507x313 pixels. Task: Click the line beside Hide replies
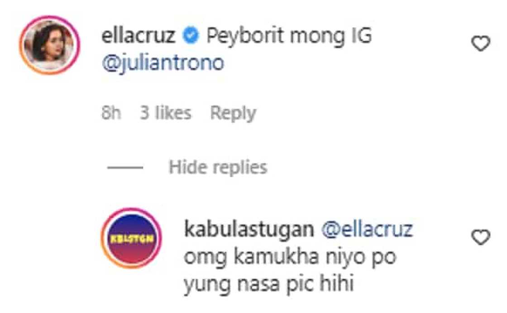point(125,167)
